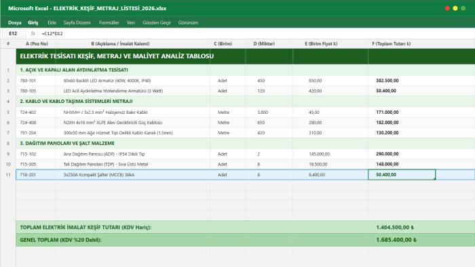Viewport: 475px width, 267px height.
Task: Click the fx insert function icon
Action: click(33, 34)
